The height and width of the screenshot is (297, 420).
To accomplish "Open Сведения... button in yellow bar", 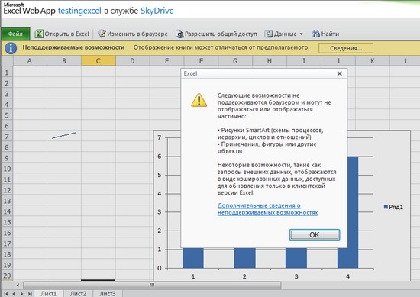I will [346, 48].
